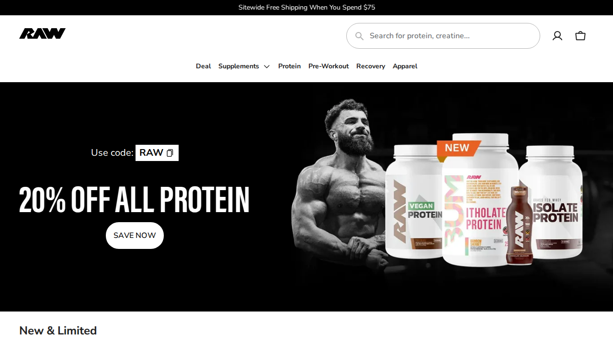The image size is (613, 344).
Task: Open the Apparel nav link
Action: (x=405, y=66)
